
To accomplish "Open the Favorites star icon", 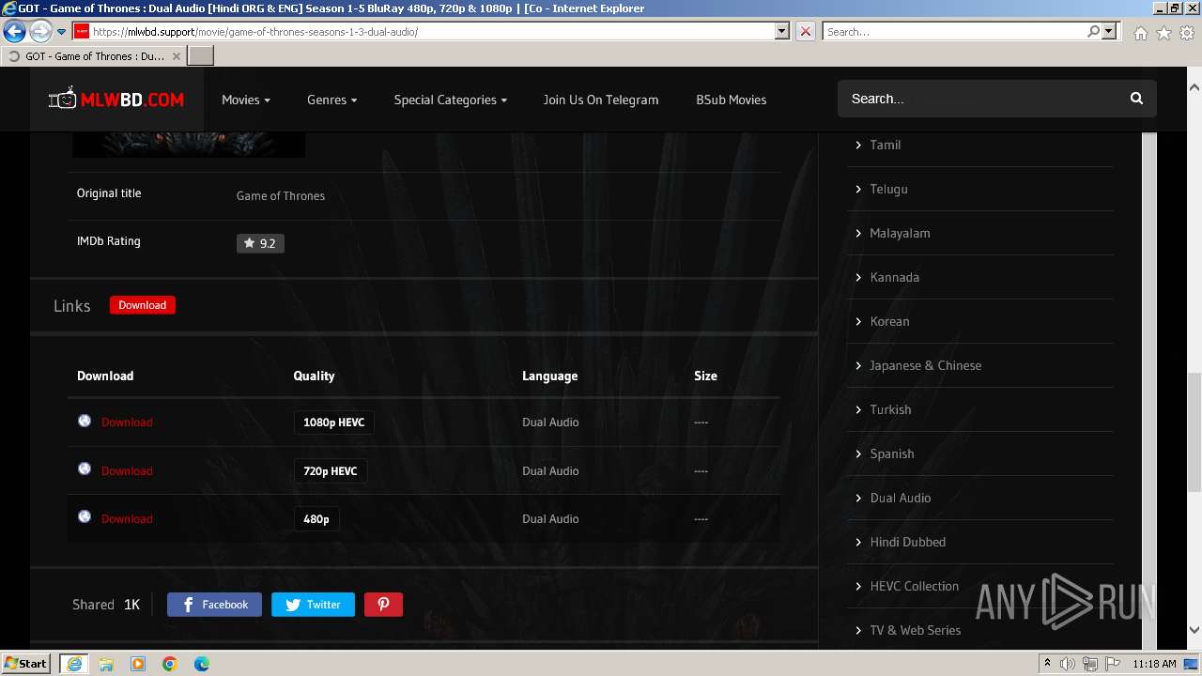I will click(1163, 33).
